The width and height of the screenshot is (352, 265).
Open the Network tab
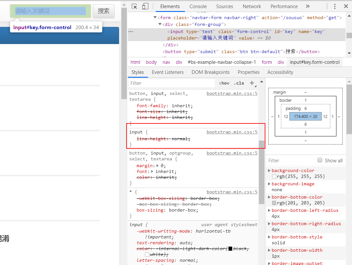tap(252, 6)
